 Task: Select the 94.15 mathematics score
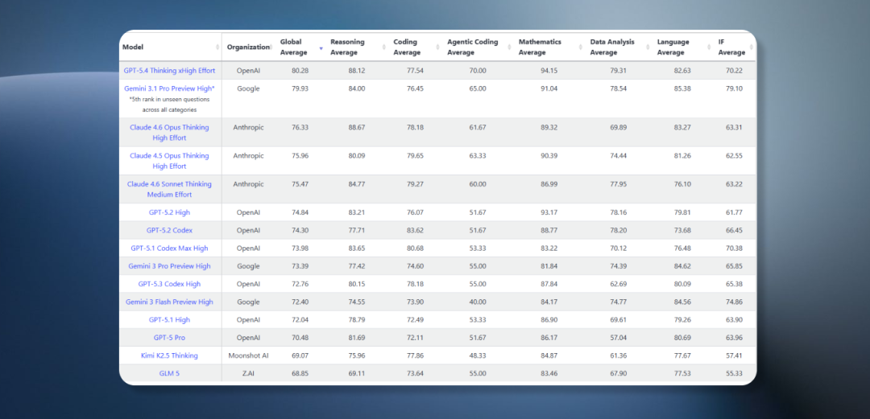pos(549,71)
